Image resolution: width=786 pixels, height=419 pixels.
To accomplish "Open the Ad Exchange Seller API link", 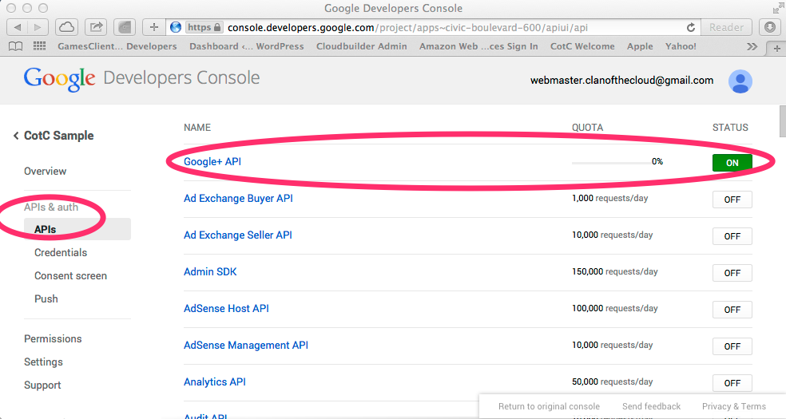I will 237,235.
